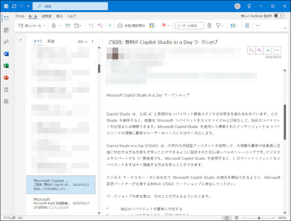Launch Excel from the left sidebar
291x221 pixels.
tap(6, 66)
